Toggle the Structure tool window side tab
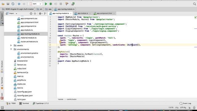 click(x=2, y=67)
